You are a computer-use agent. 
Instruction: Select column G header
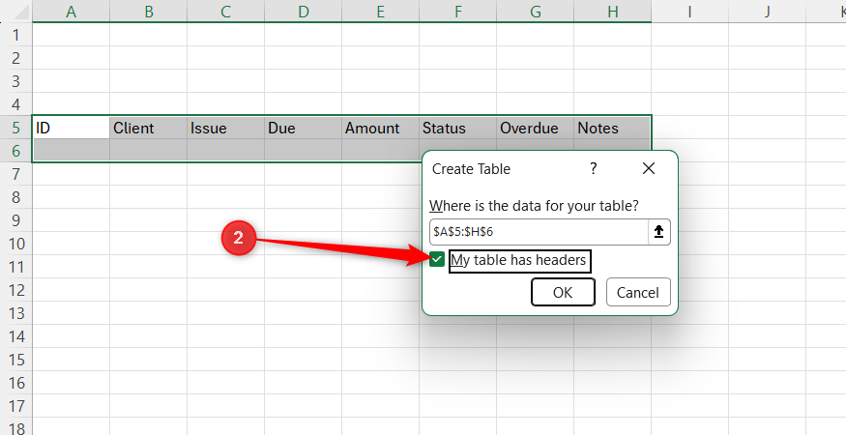(x=536, y=12)
